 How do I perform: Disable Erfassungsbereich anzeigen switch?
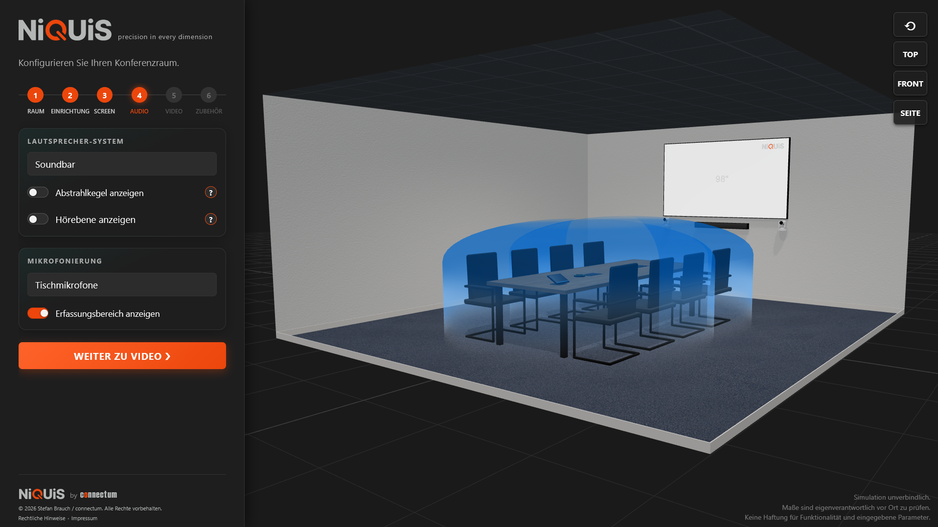(x=38, y=313)
